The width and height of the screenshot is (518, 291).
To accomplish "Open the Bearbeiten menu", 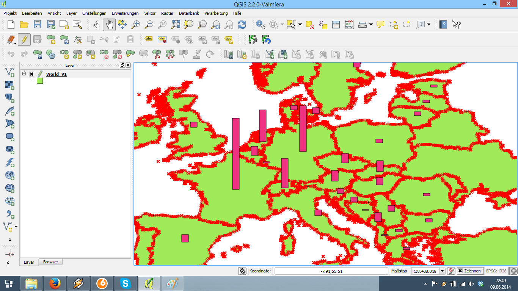I will 32,13.
